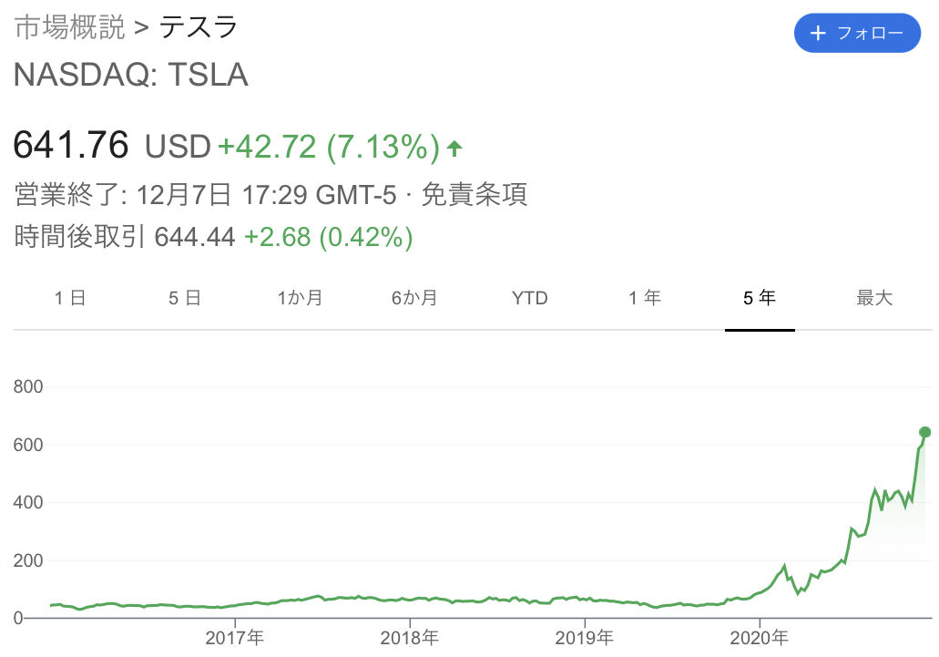Select the 5日 time range tab
The width and height of the screenshot is (939, 657).
coord(185,298)
